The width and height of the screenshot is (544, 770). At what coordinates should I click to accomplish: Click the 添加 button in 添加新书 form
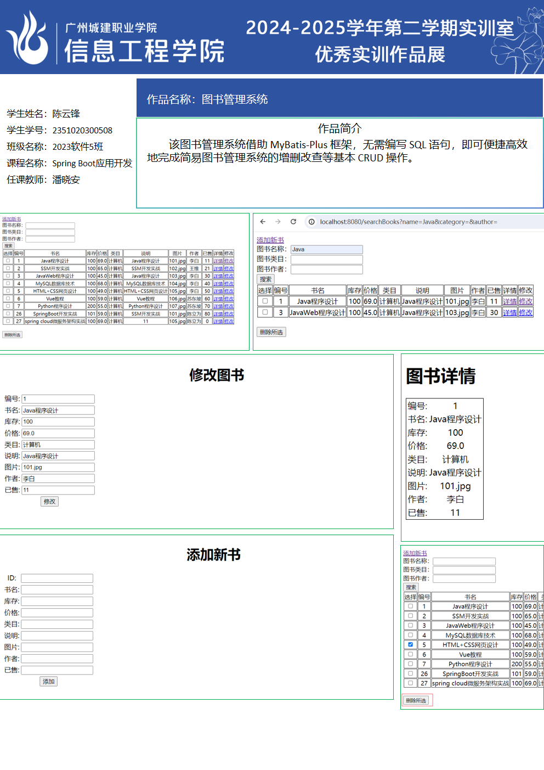49,682
